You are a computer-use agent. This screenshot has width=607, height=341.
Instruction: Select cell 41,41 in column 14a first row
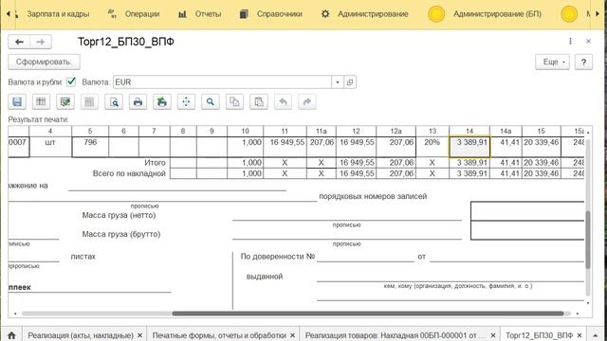(506, 147)
